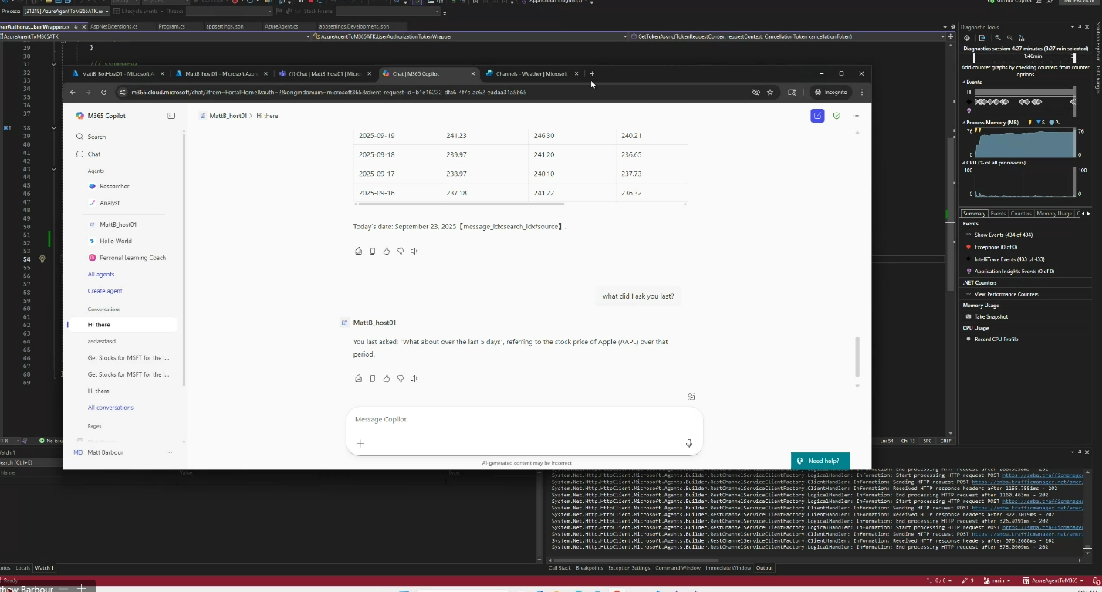The height and width of the screenshot is (592, 1102).
Task: Open the Program.cs editor tab
Action: (171, 26)
